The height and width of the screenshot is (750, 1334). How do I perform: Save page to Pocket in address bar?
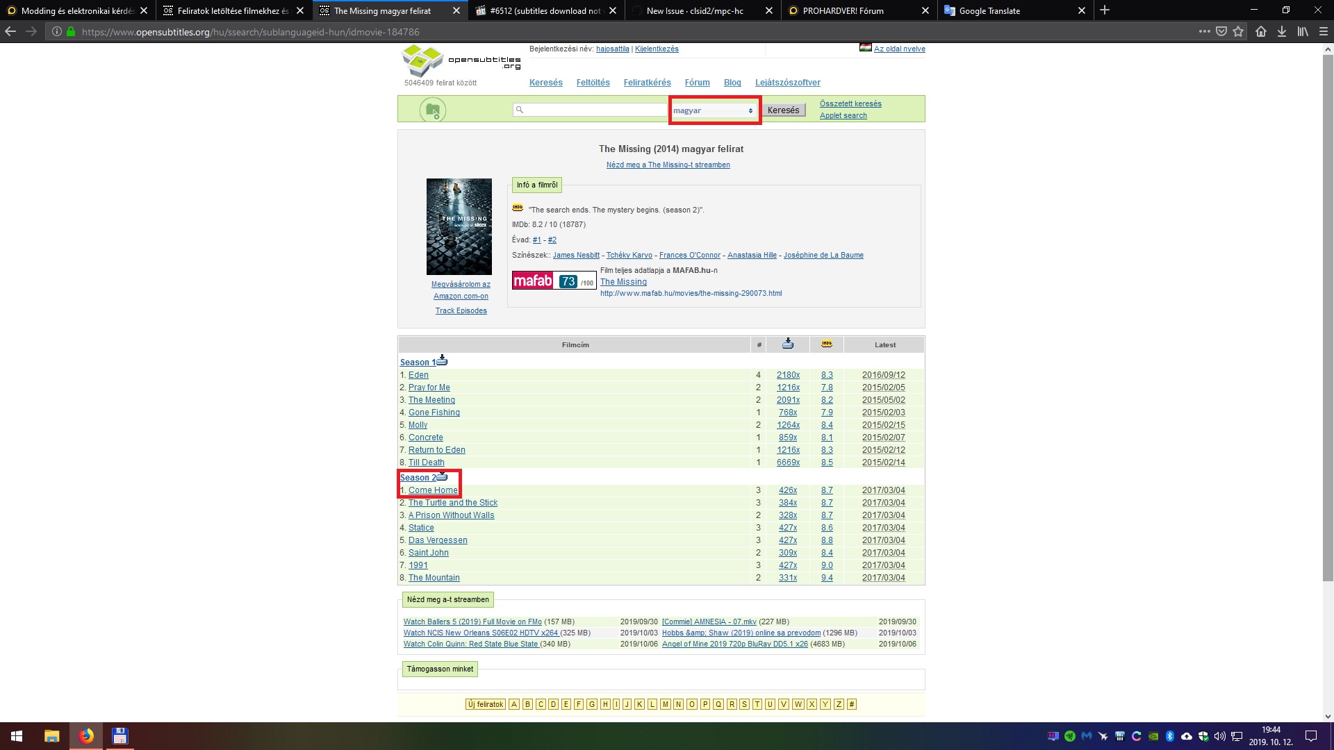click(x=1222, y=31)
